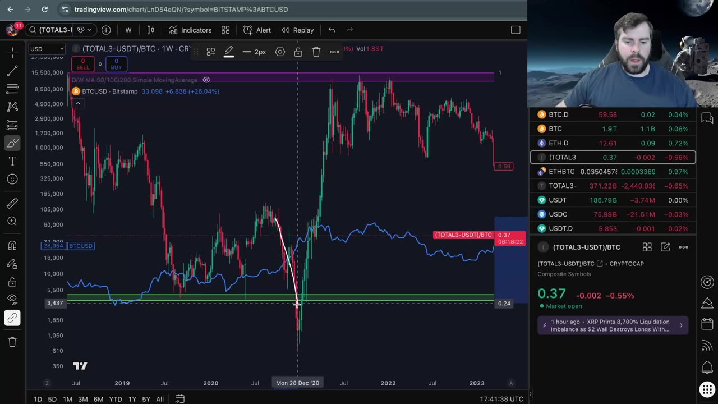Toggle stay in drawing mode pencil-lock

coord(12,264)
